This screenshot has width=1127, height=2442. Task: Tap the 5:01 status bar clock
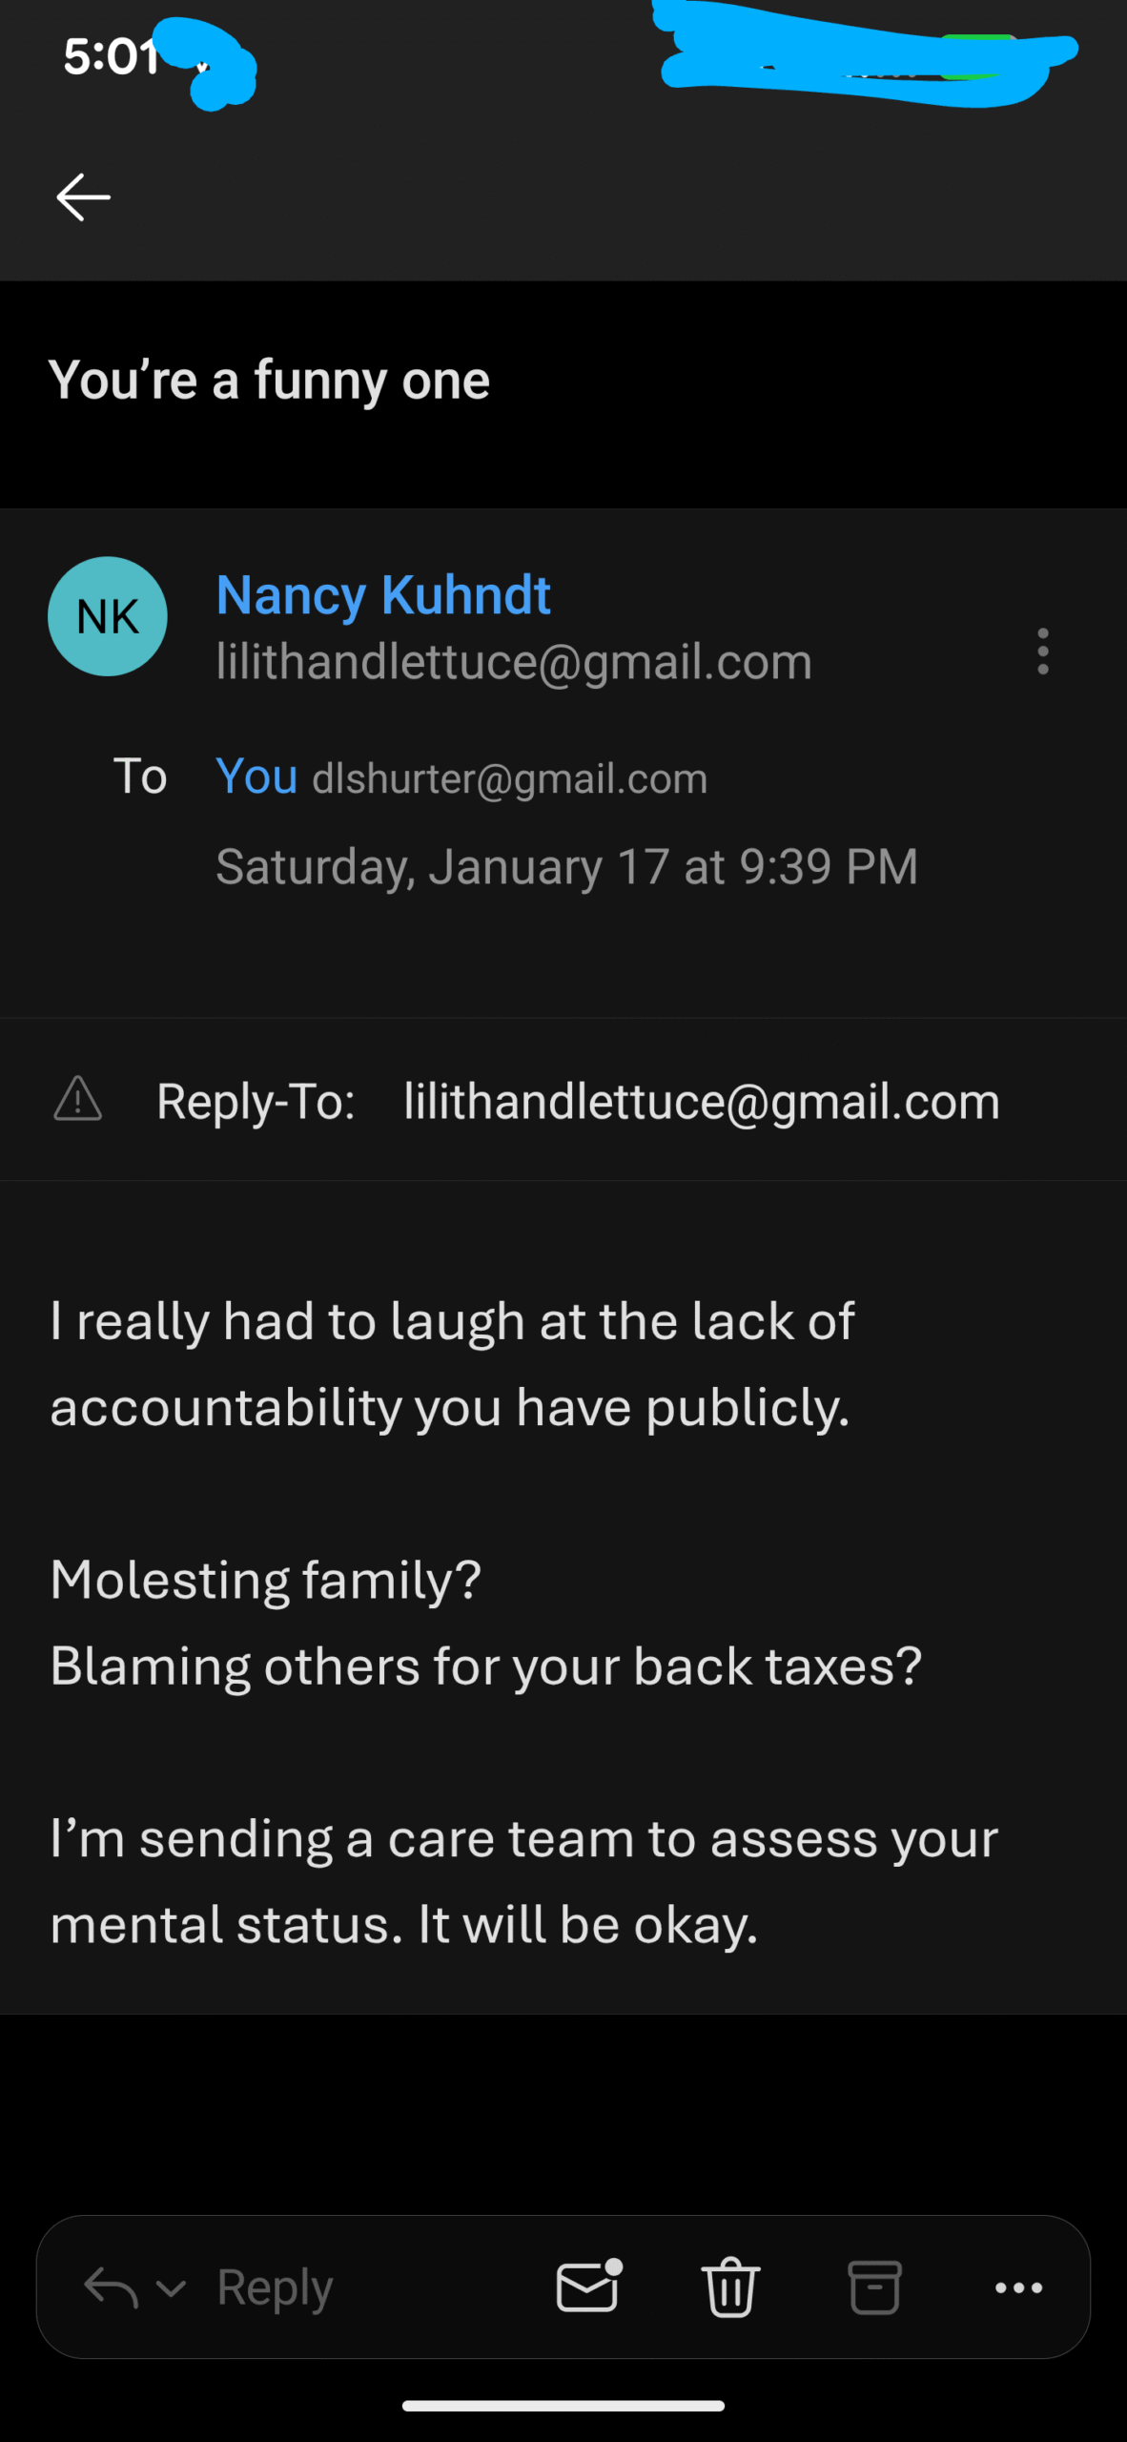(109, 57)
